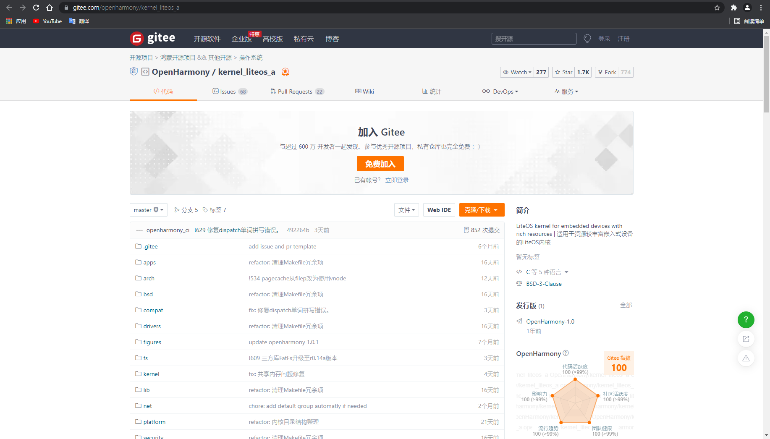Open Web IDE
This screenshot has width=770, height=439.
439,210
